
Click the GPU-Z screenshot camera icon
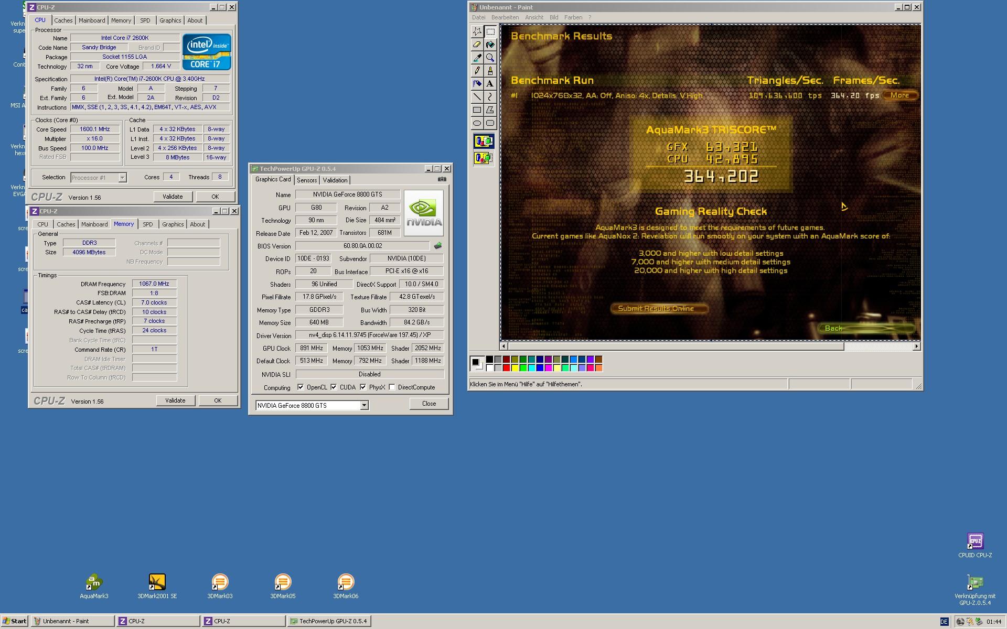click(442, 179)
